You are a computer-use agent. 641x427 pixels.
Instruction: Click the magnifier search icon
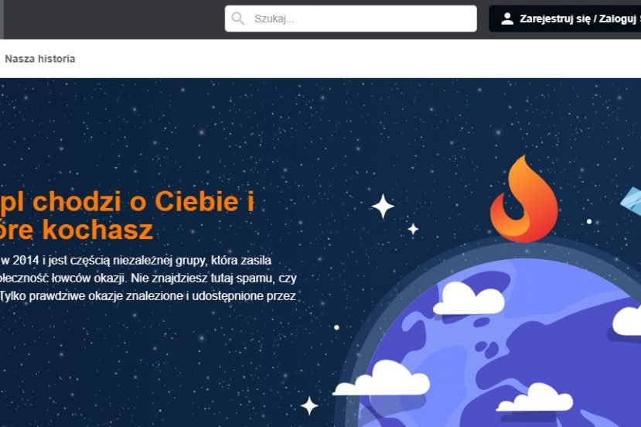click(237, 19)
